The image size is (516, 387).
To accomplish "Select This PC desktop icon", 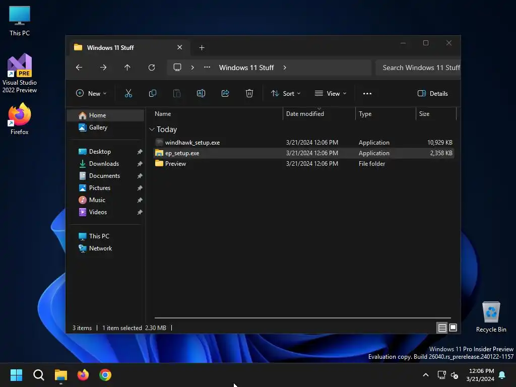I will point(20,21).
